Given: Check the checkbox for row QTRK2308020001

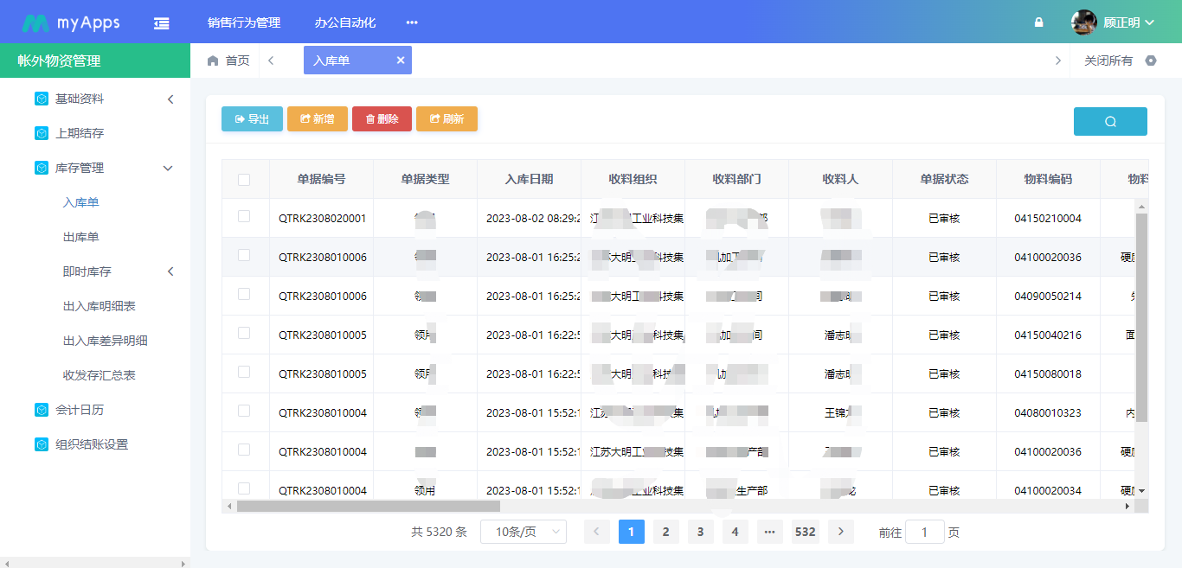Looking at the screenshot, I should click(246, 218).
